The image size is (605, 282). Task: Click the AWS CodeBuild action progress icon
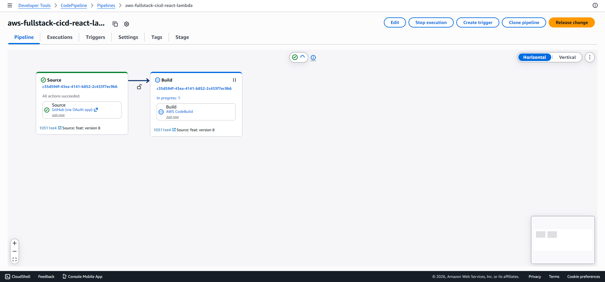(x=161, y=112)
